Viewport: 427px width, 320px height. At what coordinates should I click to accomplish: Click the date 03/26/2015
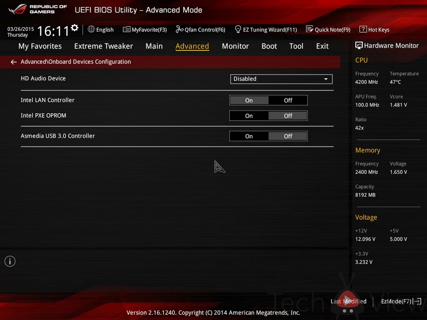21,29
